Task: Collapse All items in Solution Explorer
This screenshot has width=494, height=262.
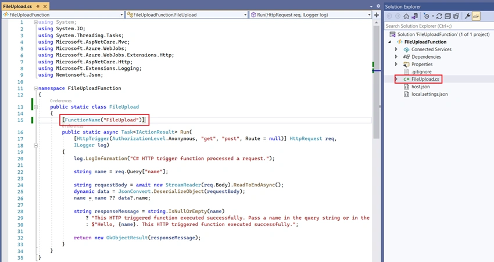Action: pyautogui.click(x=448, y=16)
